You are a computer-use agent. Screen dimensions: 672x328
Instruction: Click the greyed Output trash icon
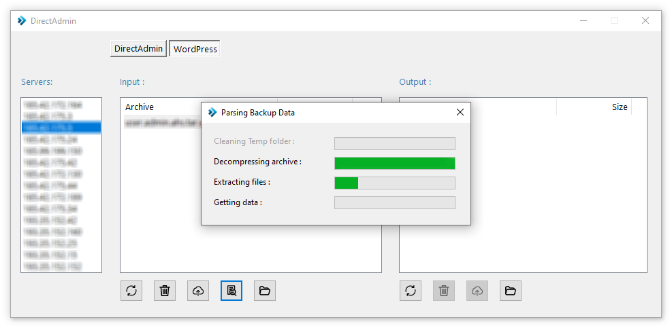(x=444, y=291)
